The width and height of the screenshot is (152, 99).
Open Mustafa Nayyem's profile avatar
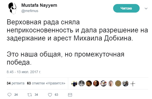tap(13, 8)
